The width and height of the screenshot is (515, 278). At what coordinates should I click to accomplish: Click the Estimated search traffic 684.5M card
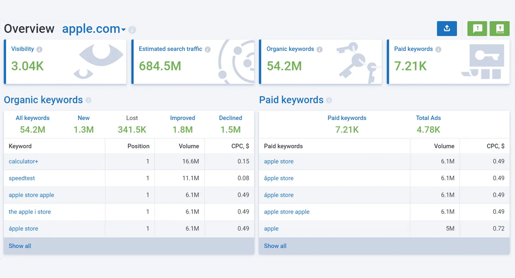click(x=193, y=61)
